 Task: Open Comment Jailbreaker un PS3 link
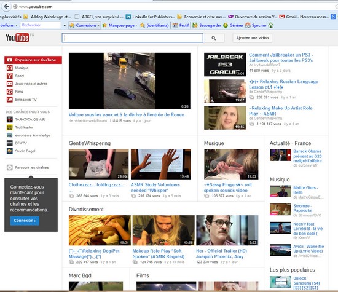[281, 58]
